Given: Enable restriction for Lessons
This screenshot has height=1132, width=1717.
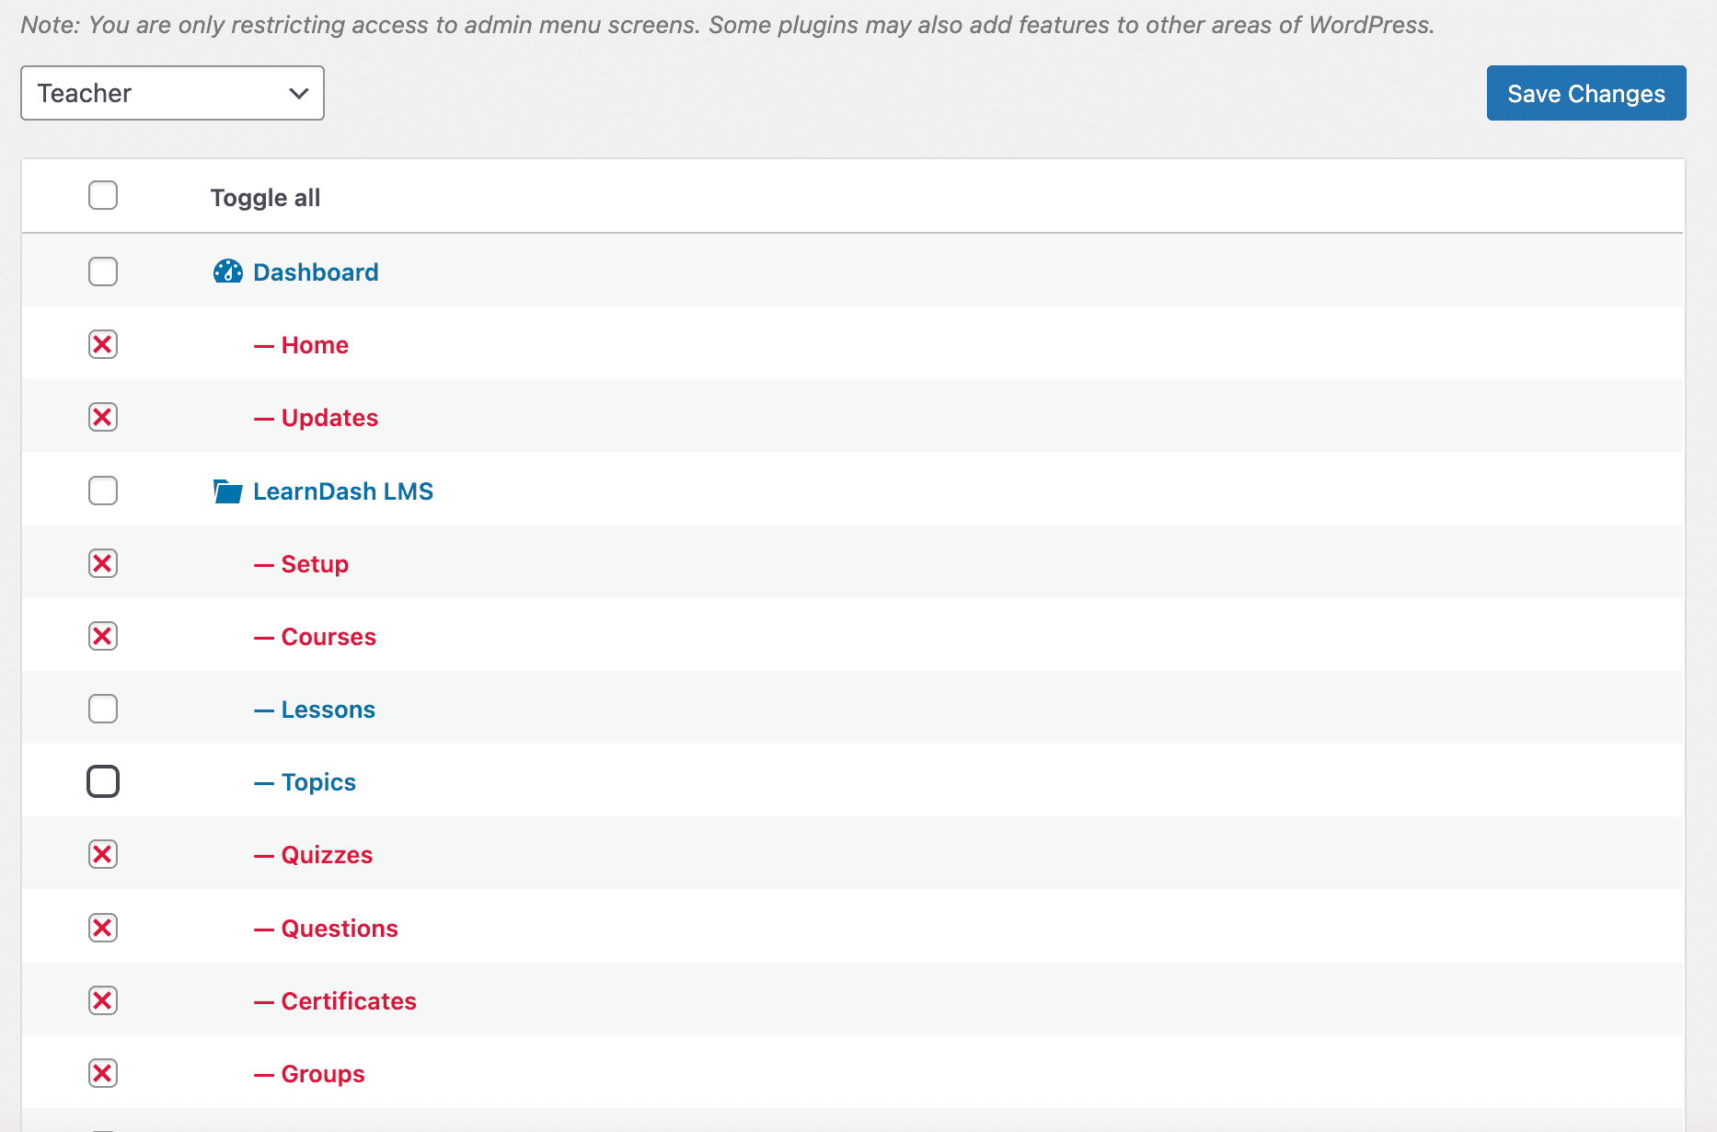Looking at the screenshot, I should 102,708.
